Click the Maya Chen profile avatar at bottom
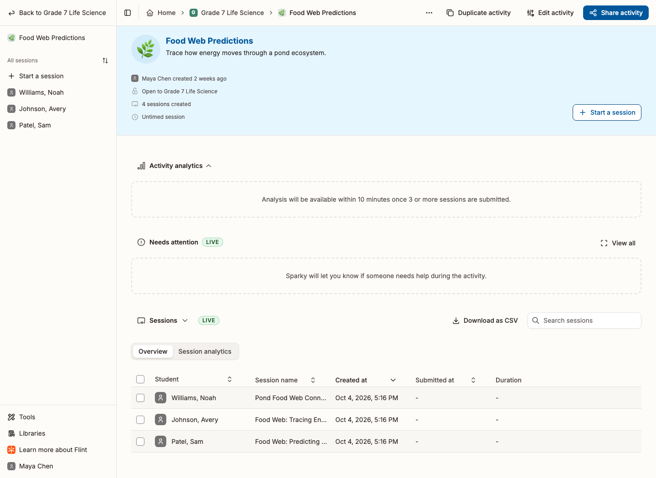 (11, 466)
